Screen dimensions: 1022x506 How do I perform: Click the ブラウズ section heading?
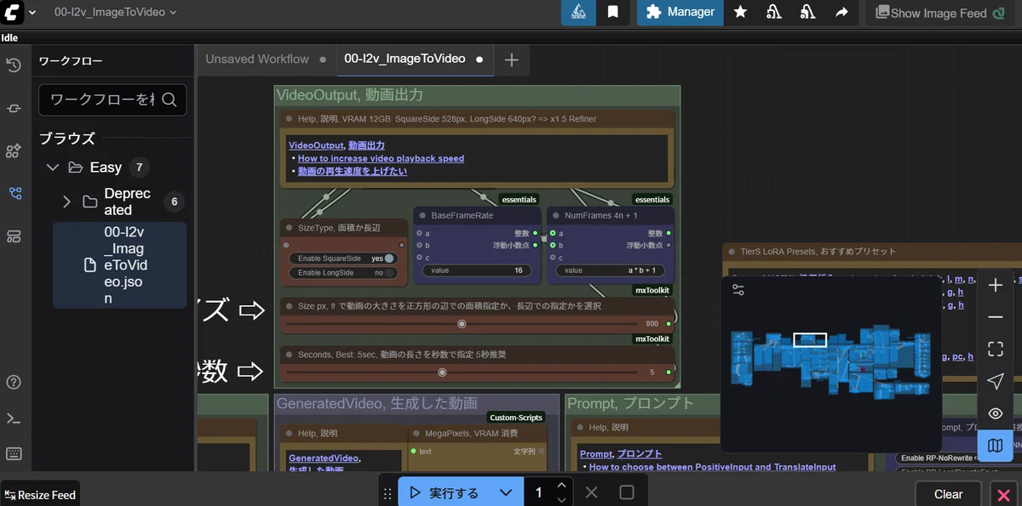67,138
